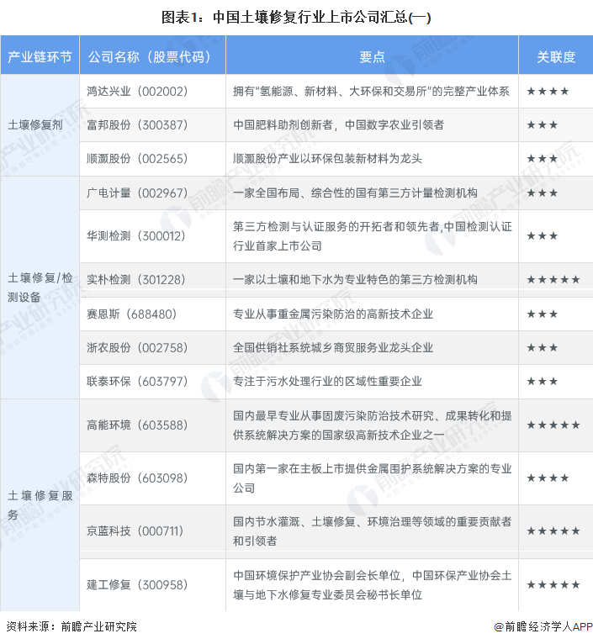Click the three-star rating for 浙农股份
The height and width of the screenshot is (644, 593).
(542, 348)
